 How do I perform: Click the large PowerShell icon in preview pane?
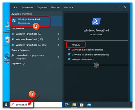96,21
